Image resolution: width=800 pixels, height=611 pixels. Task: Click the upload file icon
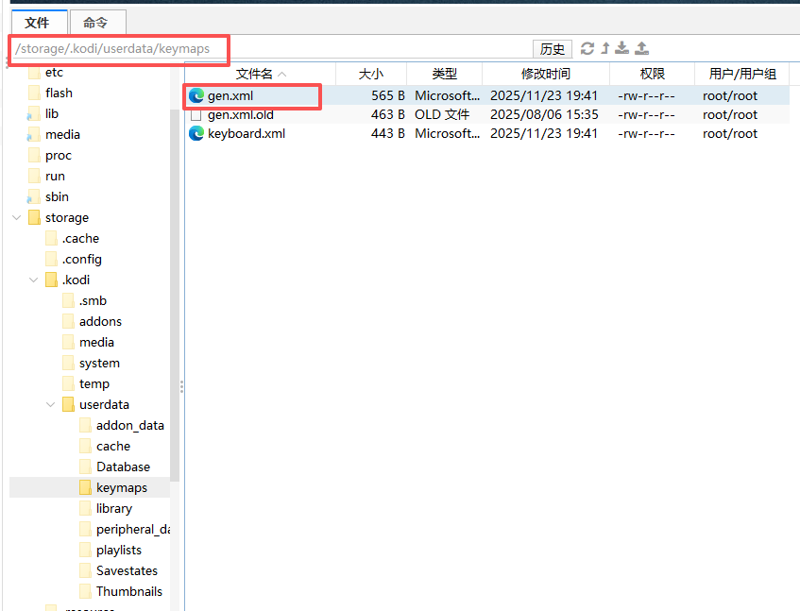(641, 48)
